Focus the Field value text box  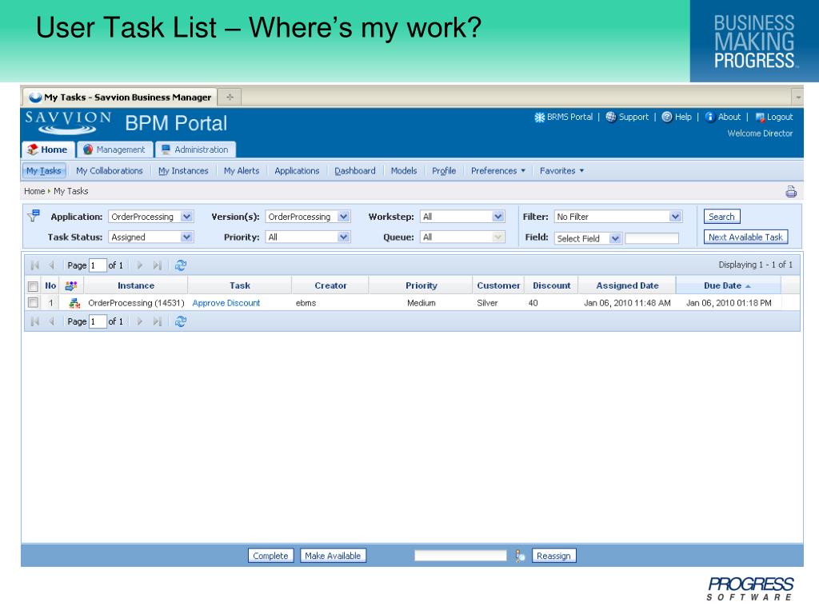tap(652, 238)
